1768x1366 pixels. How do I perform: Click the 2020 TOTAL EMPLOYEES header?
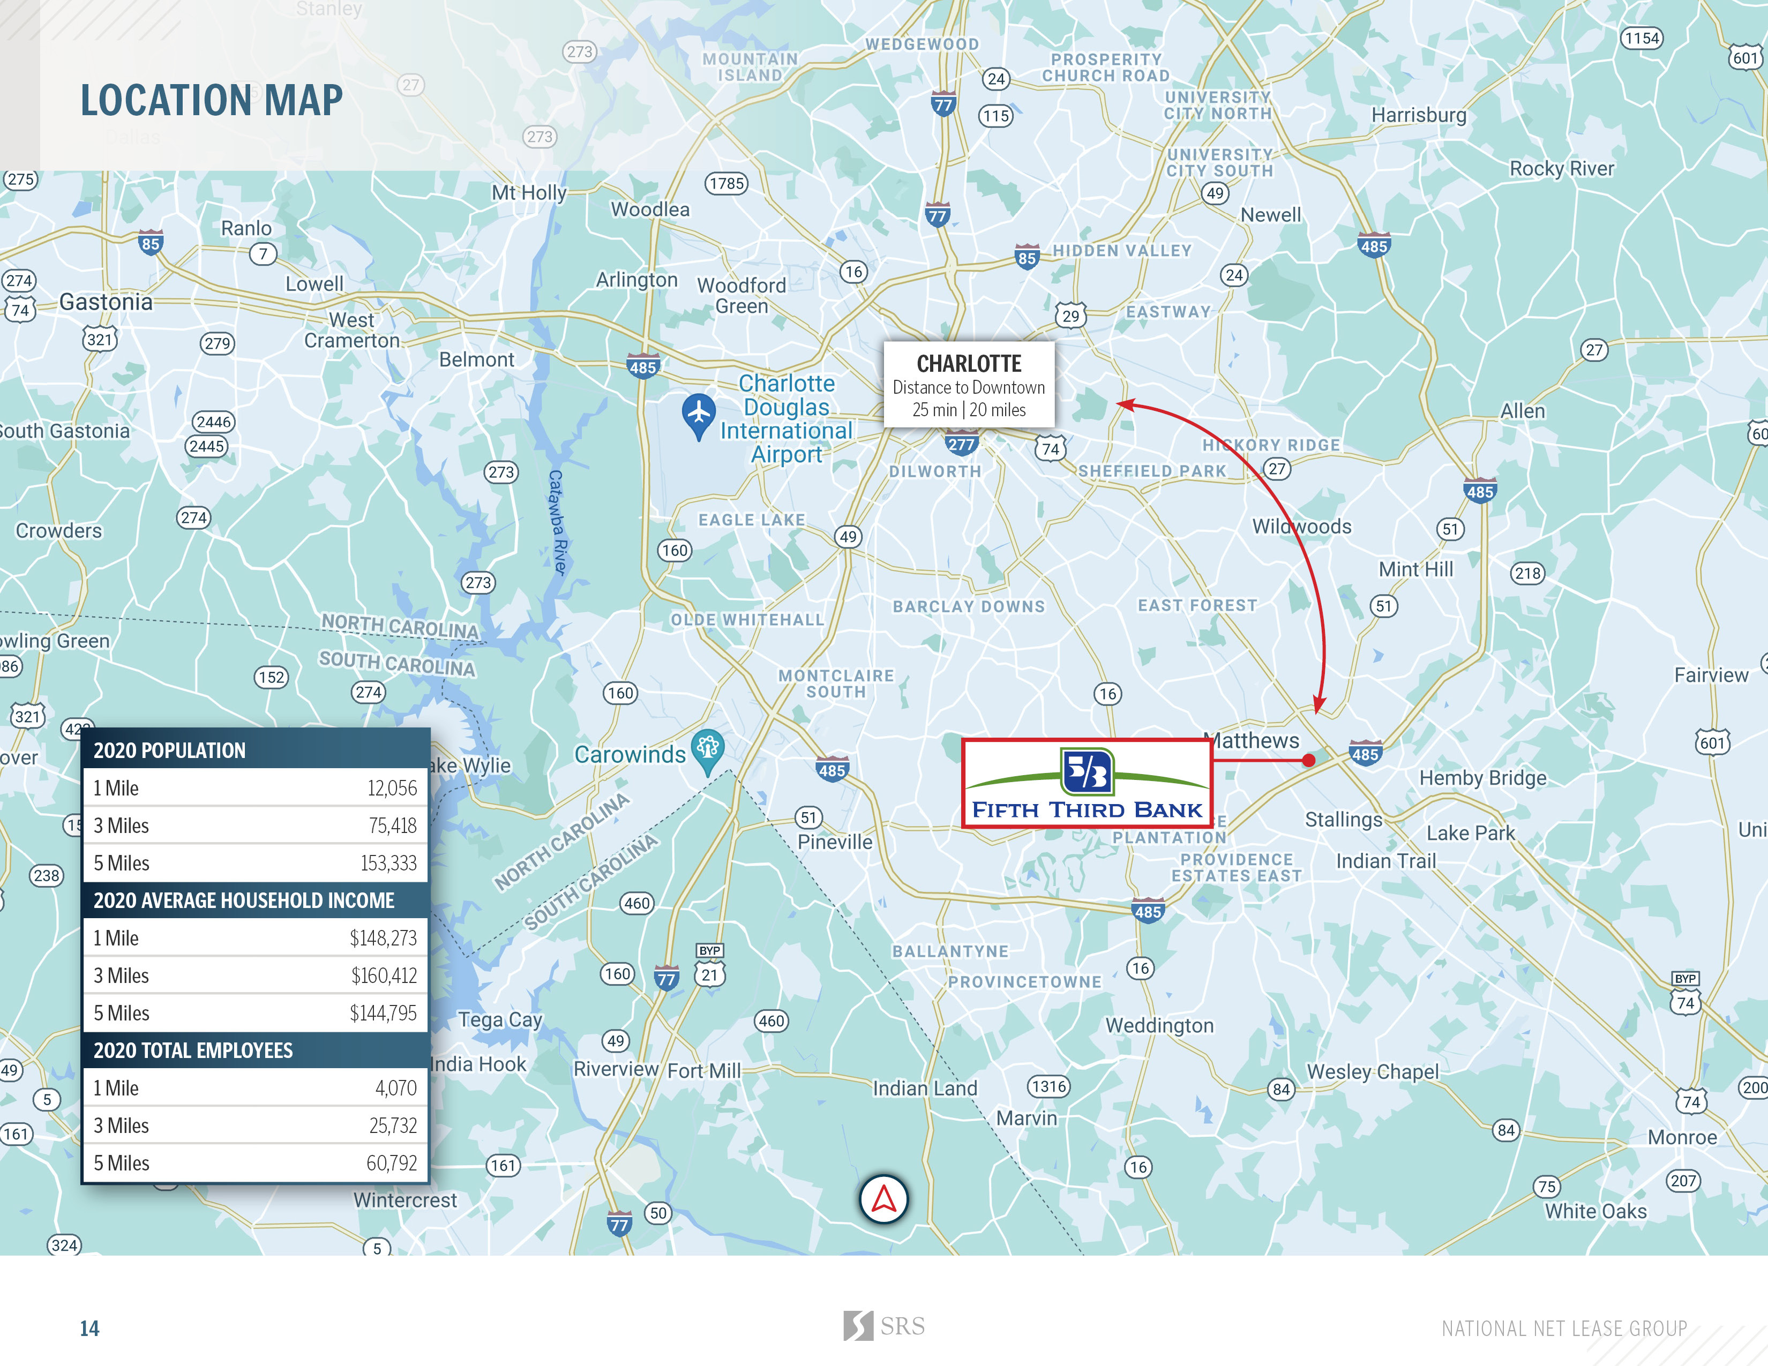pos(256,1050)
